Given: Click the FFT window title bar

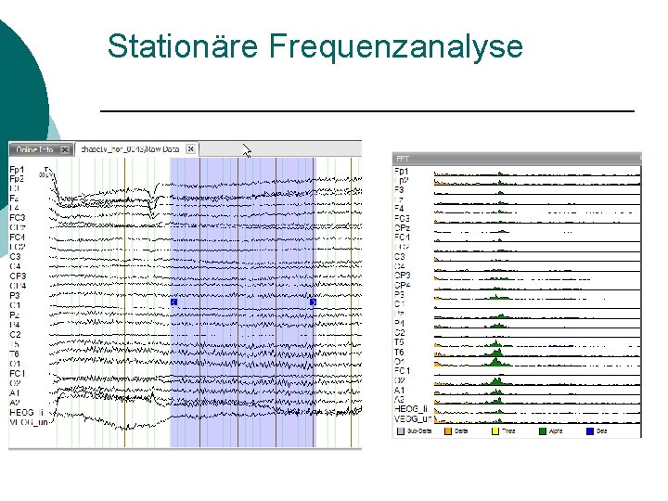Looking at the screenshot, I should click(x=517, y=159).
